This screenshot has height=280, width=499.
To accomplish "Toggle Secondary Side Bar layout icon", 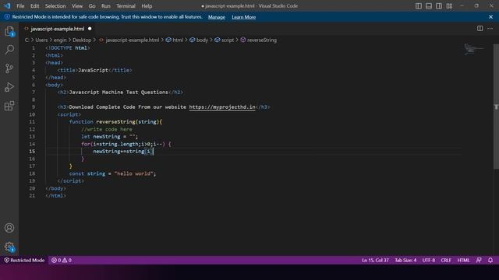I will 439,5.
